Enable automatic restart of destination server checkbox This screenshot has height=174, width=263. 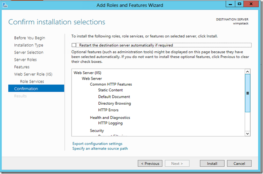[74, 45]
